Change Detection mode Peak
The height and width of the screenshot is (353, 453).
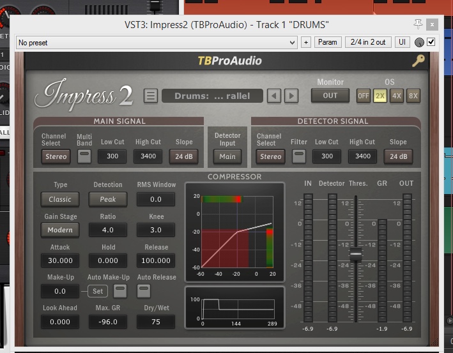(x=108, y=199)
